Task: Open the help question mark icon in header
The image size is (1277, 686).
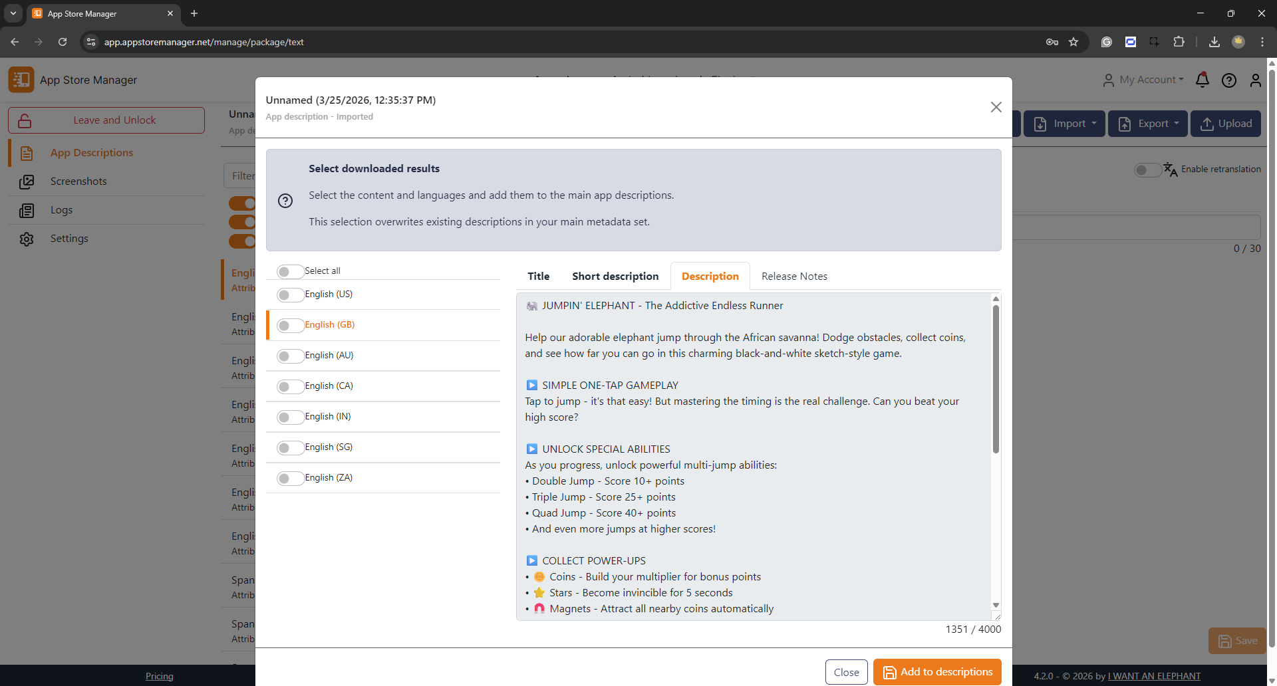Action: [1228, 80]
